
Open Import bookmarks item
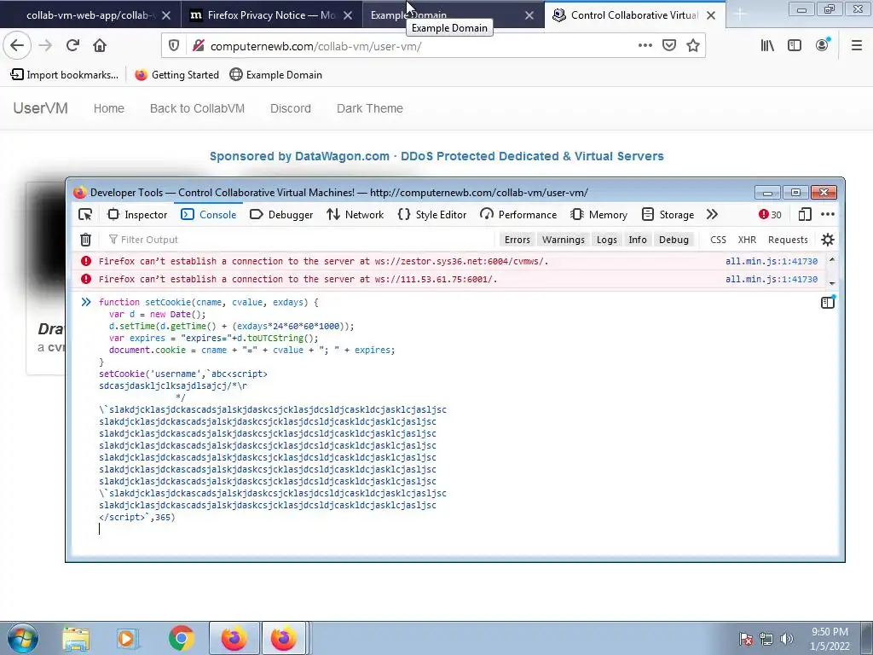65,75
